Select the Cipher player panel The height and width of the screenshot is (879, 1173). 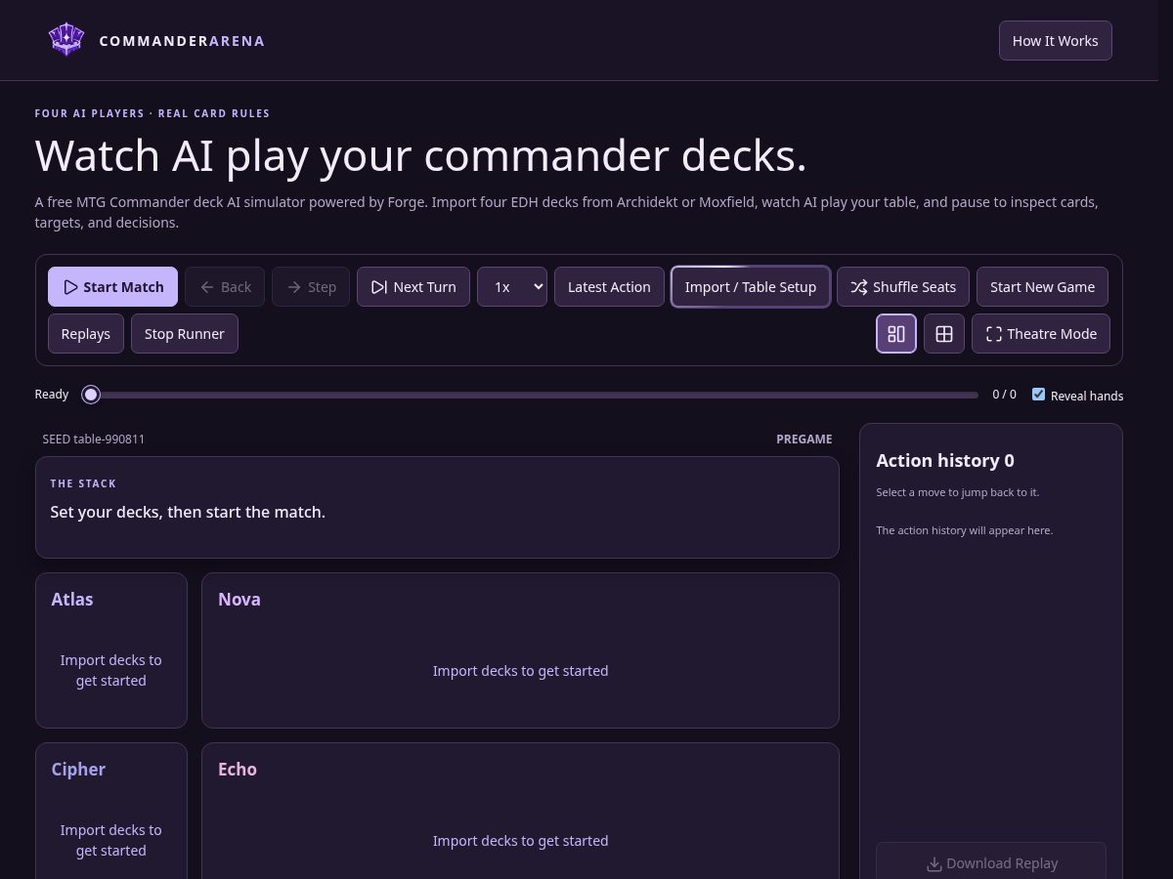[111, 811]
